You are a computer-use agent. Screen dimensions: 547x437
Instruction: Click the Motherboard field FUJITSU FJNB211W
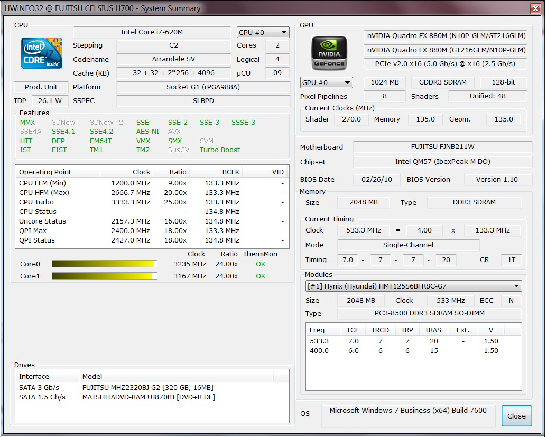coord(442,147)
